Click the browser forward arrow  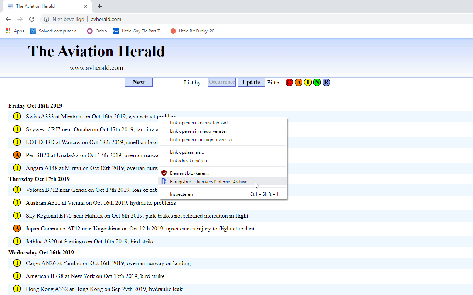(20, 19)
